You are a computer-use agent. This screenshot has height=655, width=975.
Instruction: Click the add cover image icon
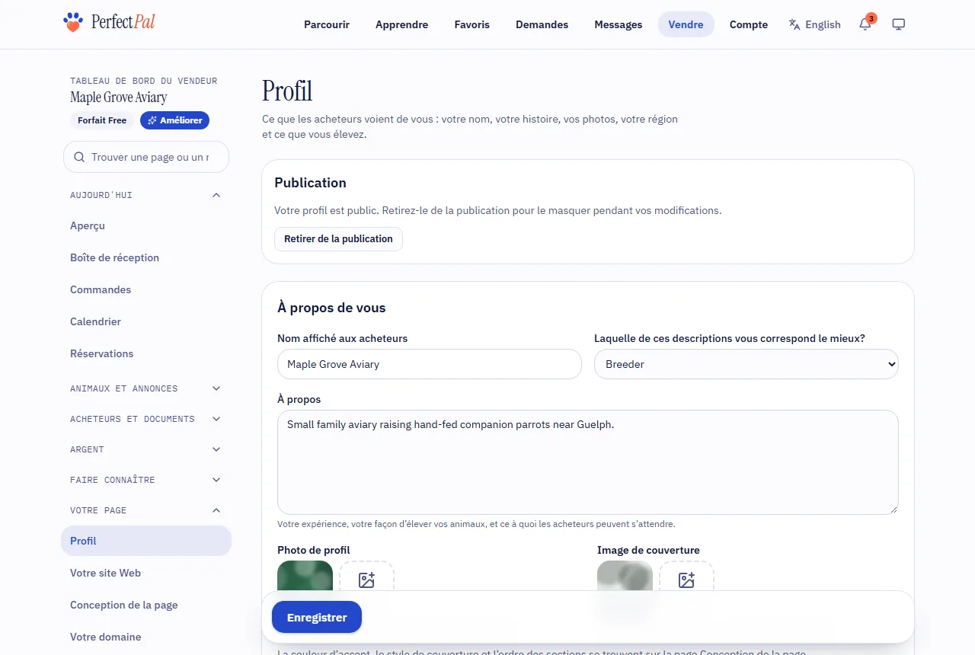pos(686,580)
